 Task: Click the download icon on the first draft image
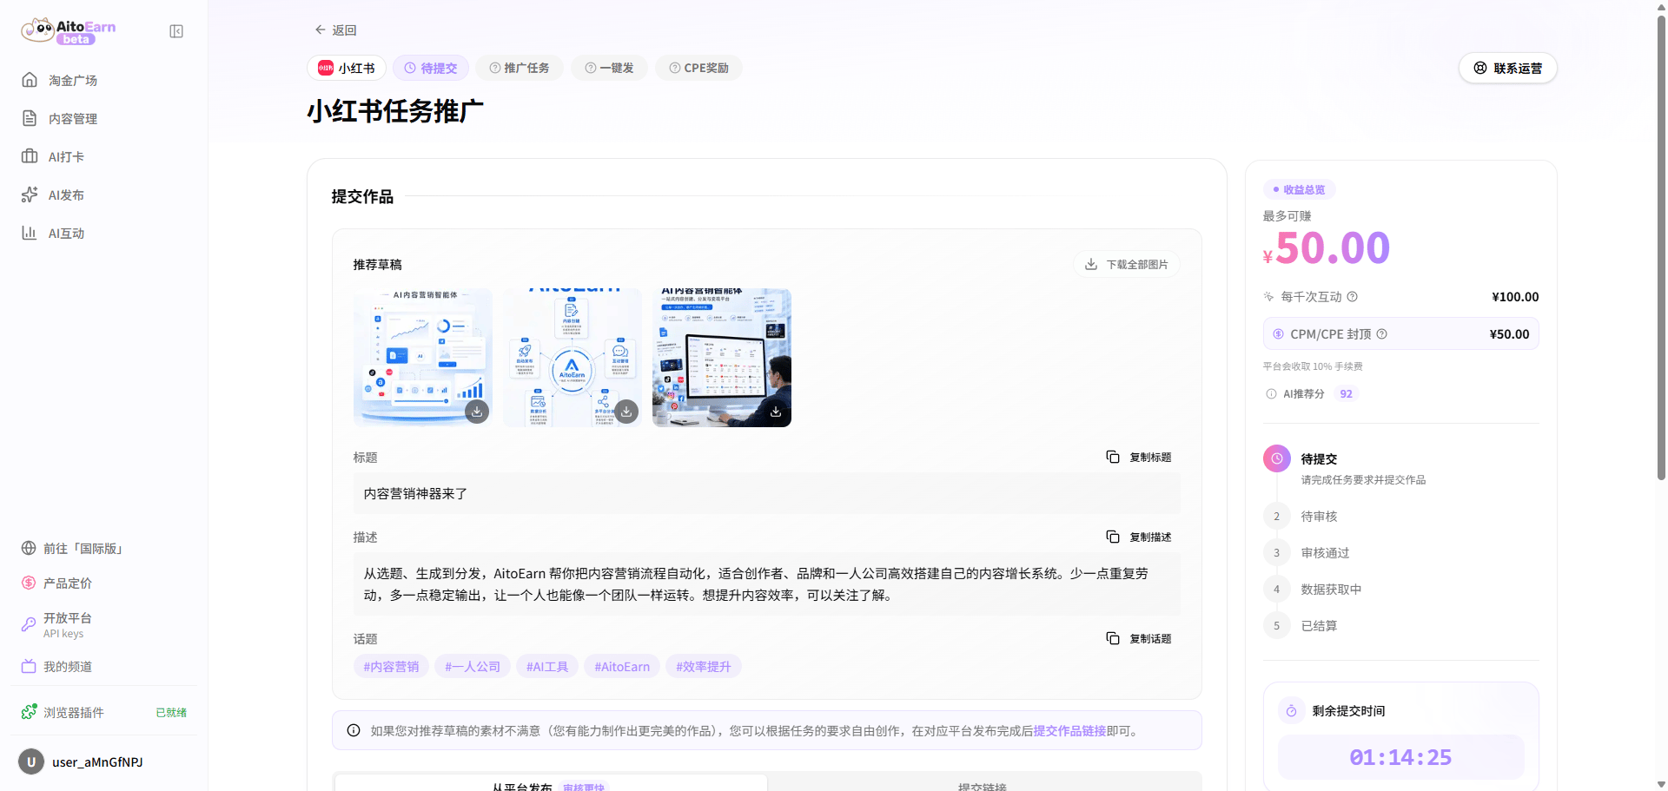(477, 412)
